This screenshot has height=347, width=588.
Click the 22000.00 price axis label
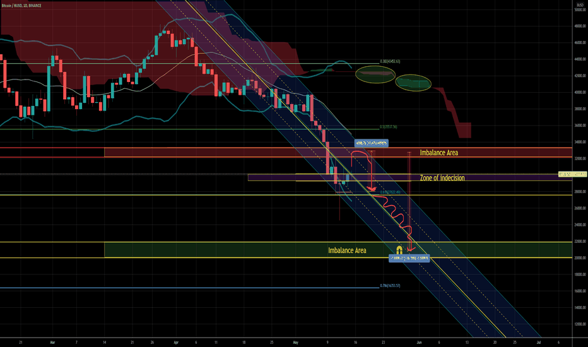580,241
